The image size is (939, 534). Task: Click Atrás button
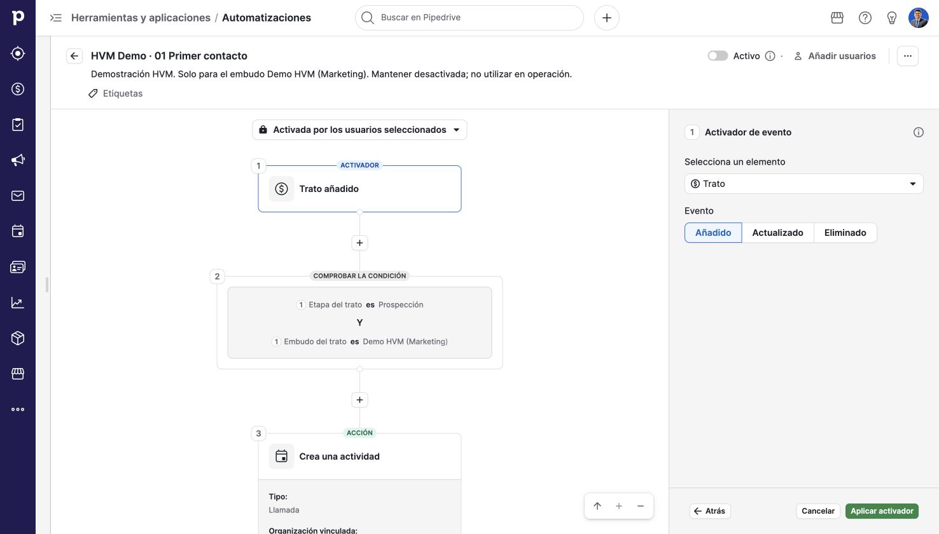710,511
